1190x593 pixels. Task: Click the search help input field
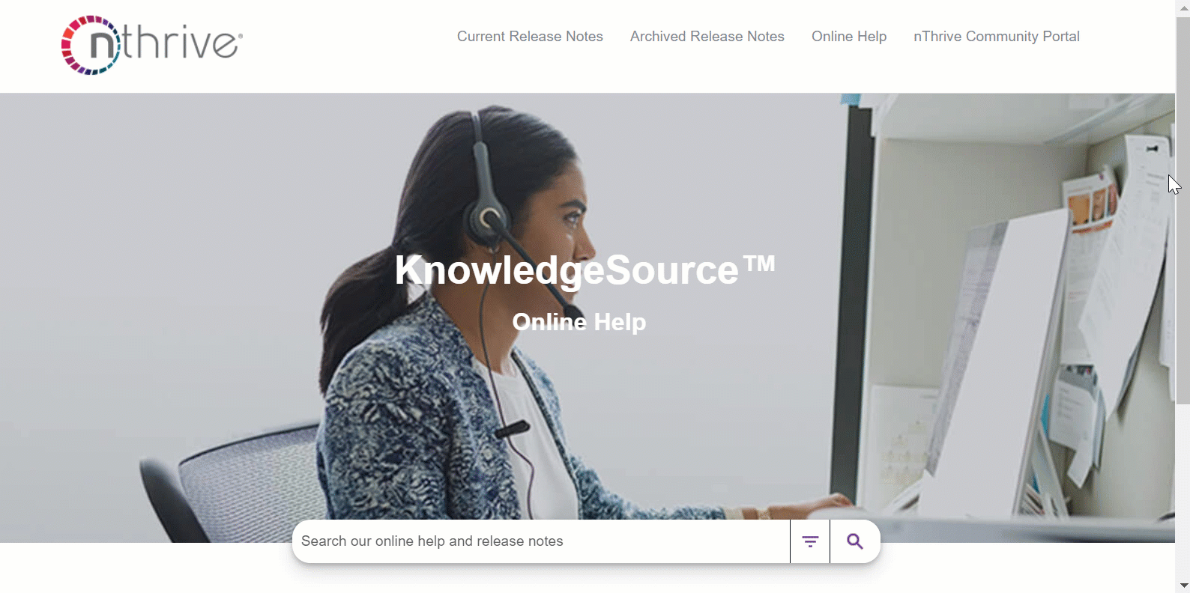click(x=541, y=541)
